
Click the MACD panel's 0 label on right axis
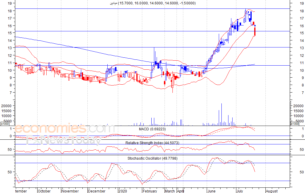coord(303,136)
